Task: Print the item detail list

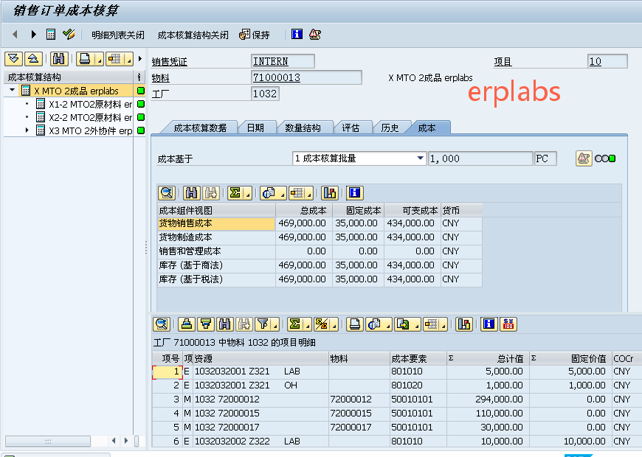Action: (355, 324)
